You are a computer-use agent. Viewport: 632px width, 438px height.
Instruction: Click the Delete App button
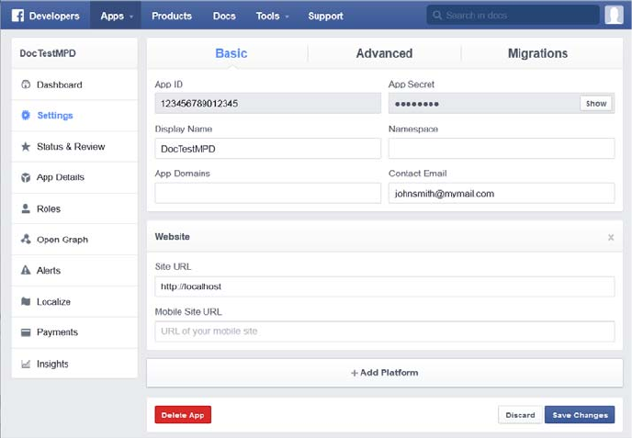[x=183, y=415]
